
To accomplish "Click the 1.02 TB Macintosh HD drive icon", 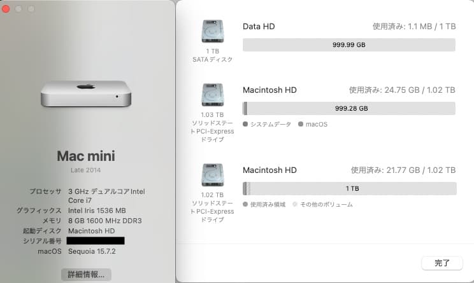I will (213, 175).
